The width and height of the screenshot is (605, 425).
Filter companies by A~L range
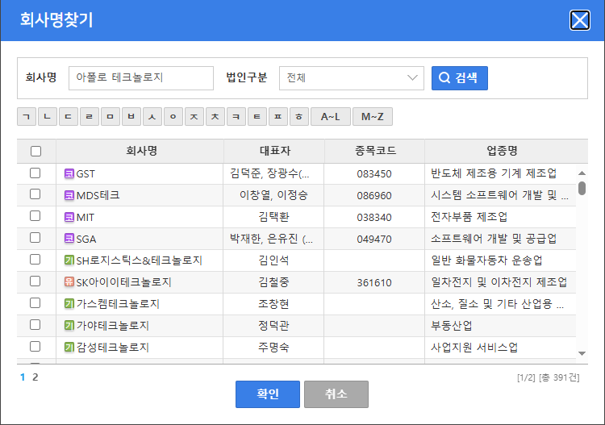tap(331, 116)
